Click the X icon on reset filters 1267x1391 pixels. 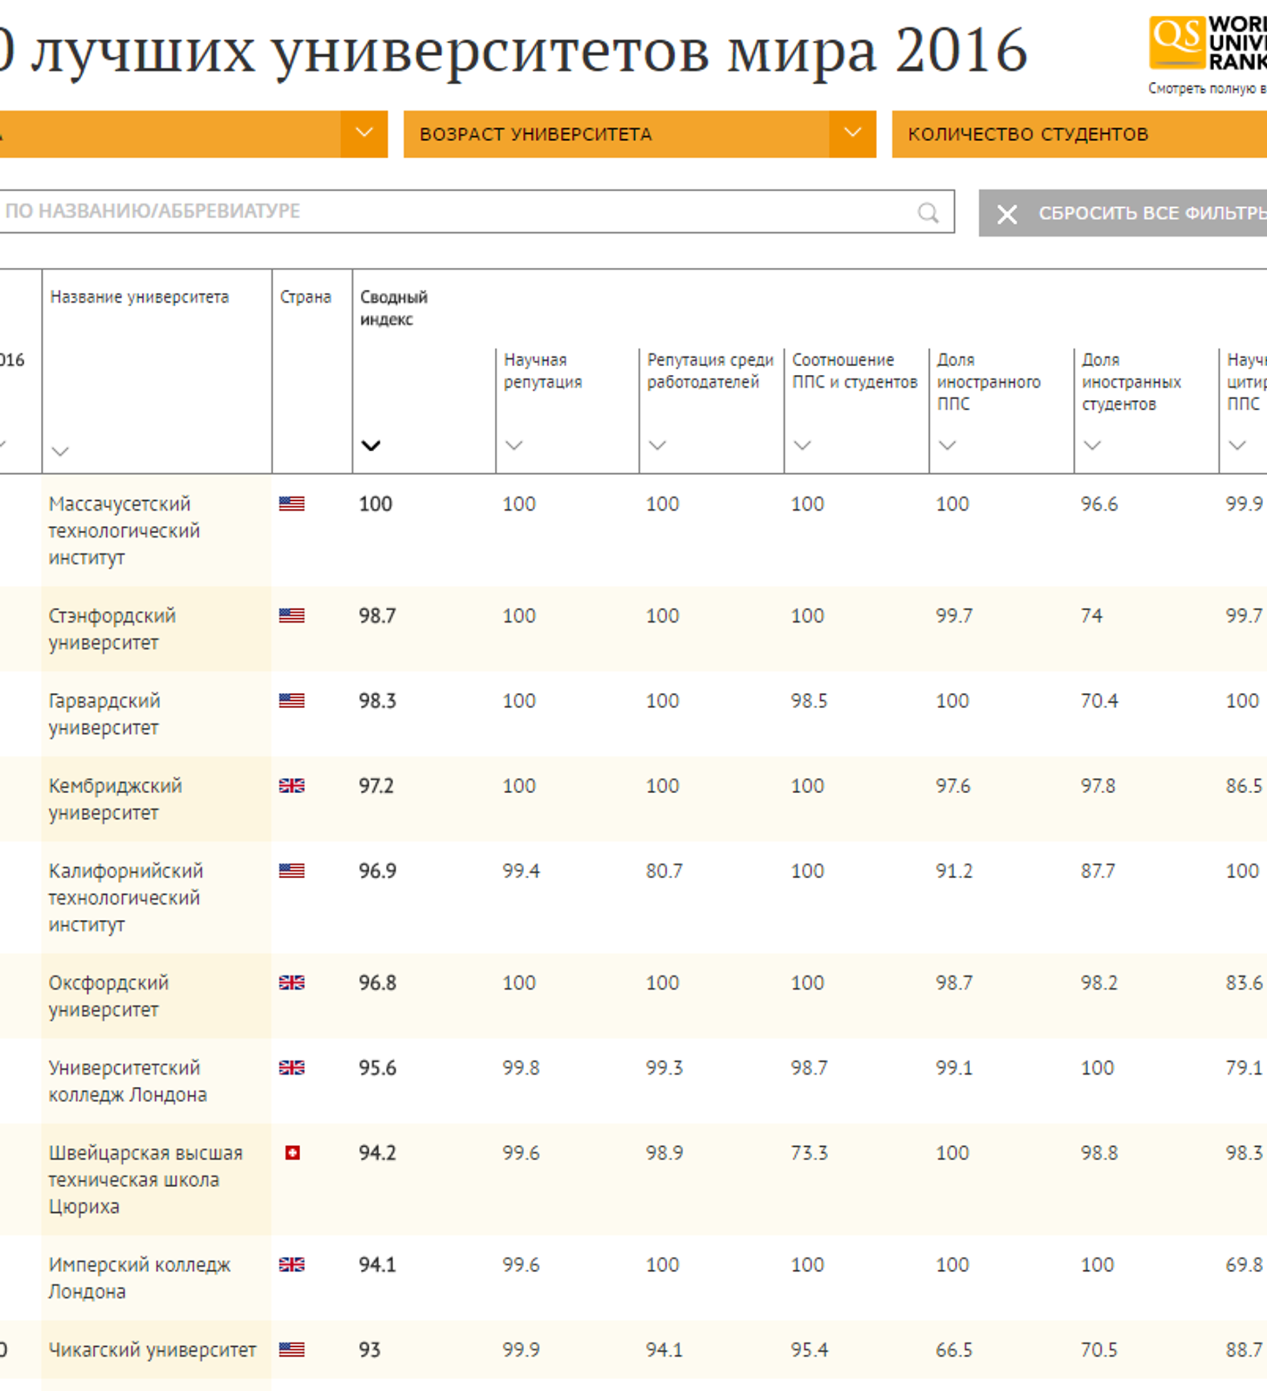1007,214
